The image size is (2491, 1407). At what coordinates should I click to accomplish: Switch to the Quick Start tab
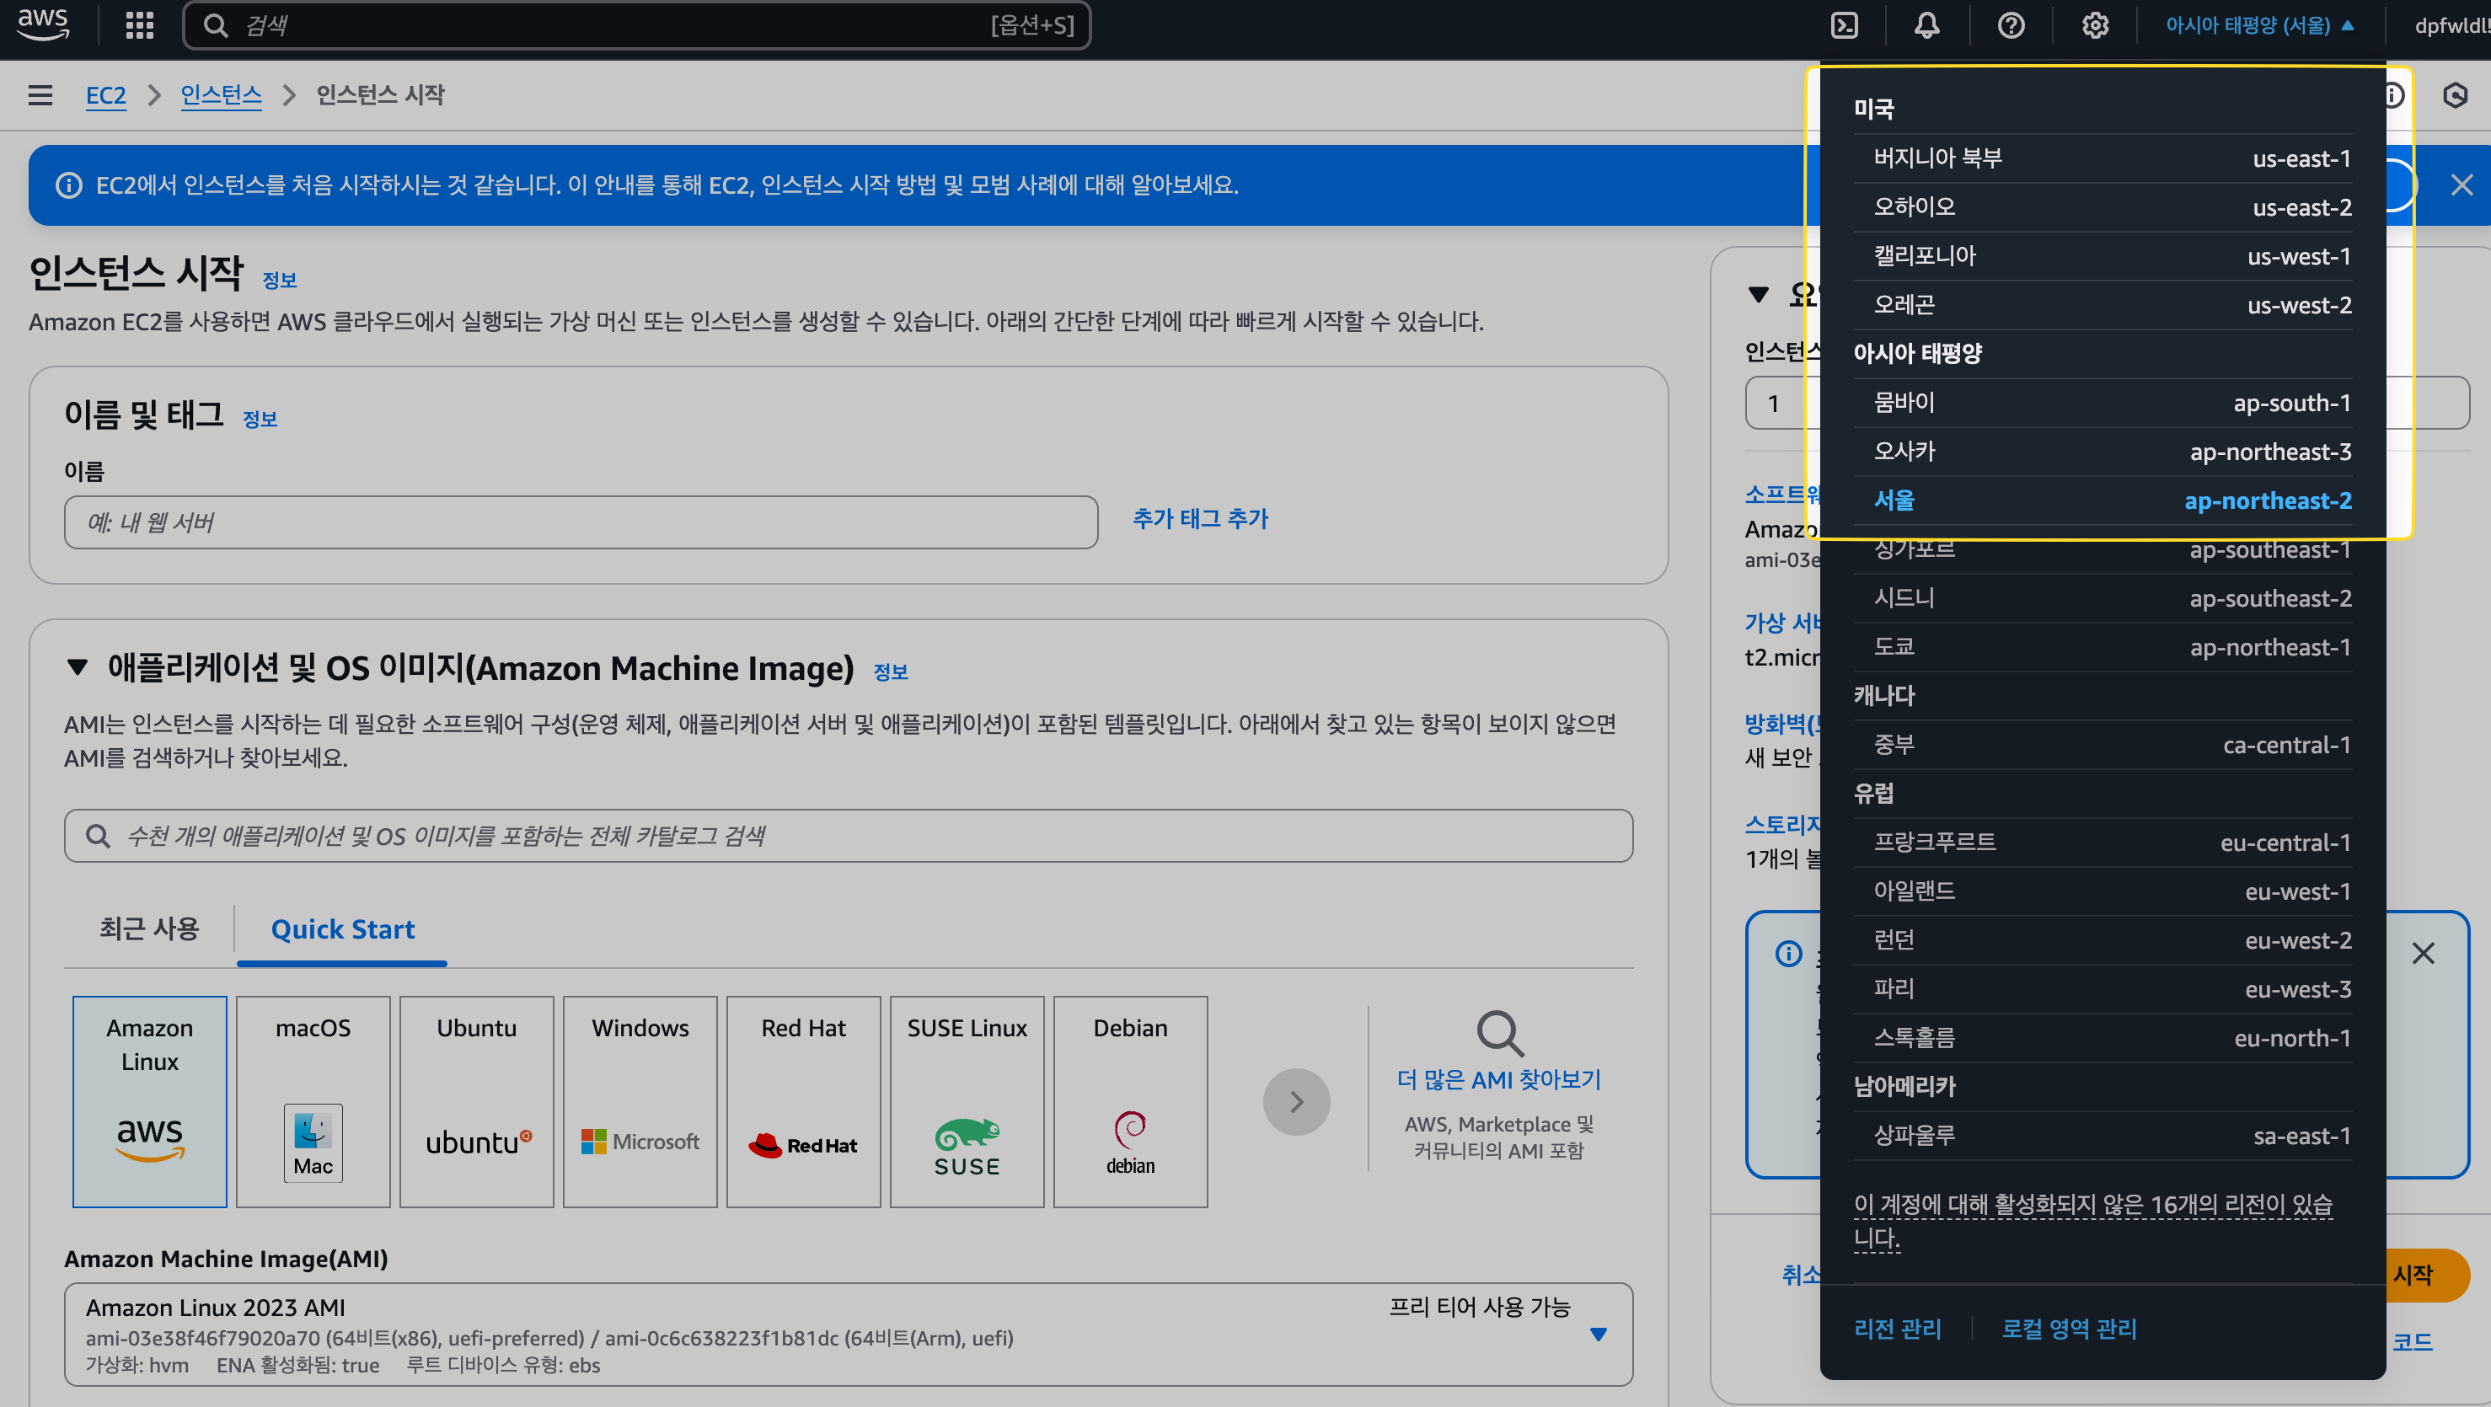click(342, 930)
